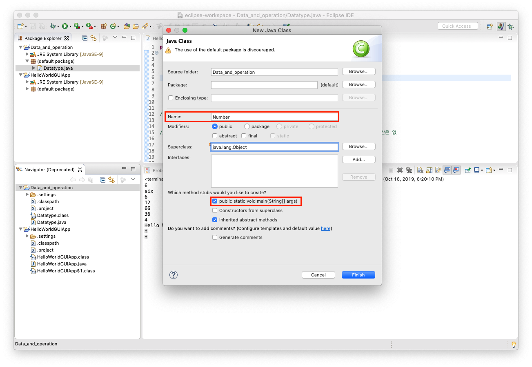Expand Datatype.java node in Package Explorer
This screenshot has width=532, height=367.
[34, 68]
